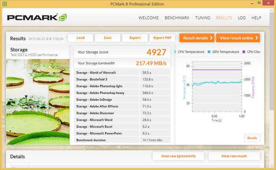Click the vertical scrollbar thumb
Screen dimensions: 276x170
[271, 62]
